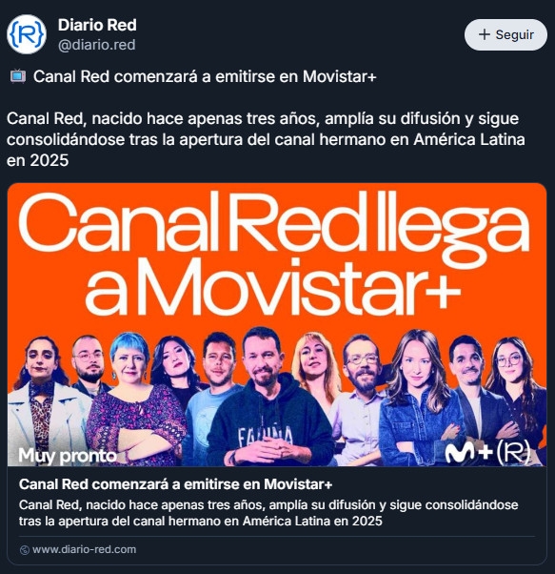This screenshot has height=574, width=555.
Task: Click the woman with blue hair in the banner
Action: click(135, 399)
